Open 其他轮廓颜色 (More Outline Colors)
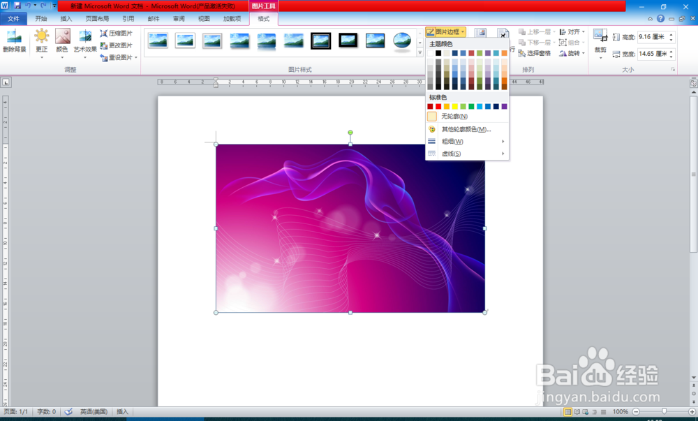The width and height of the screenshot is (698, 421). pyautogui.click(x=467, y=129)
